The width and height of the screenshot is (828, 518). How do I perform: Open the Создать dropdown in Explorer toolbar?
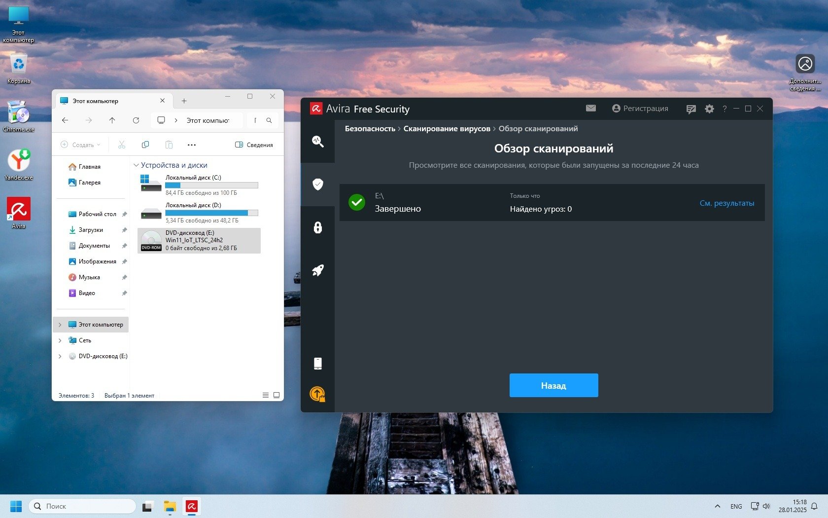click(81, 145)
